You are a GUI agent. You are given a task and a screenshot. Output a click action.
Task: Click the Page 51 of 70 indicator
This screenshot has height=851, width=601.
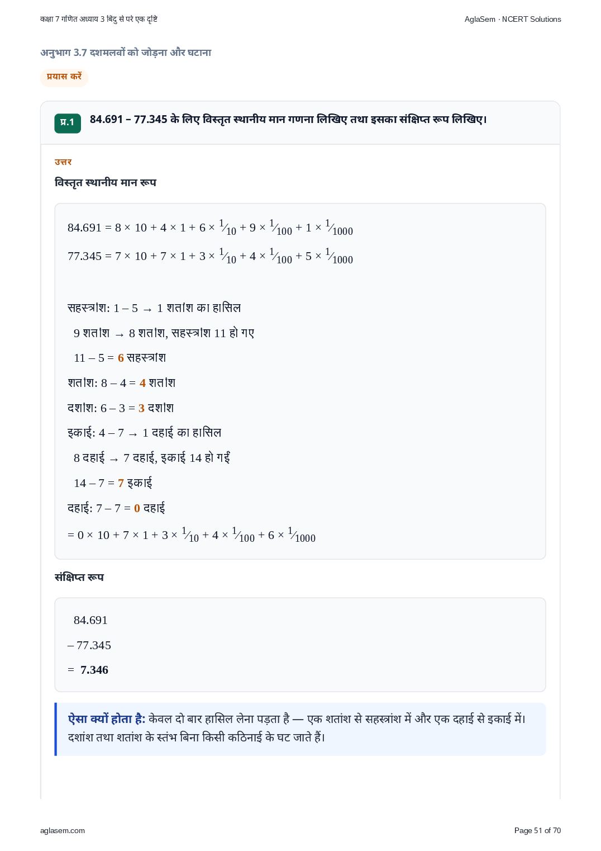pos(537,830)
